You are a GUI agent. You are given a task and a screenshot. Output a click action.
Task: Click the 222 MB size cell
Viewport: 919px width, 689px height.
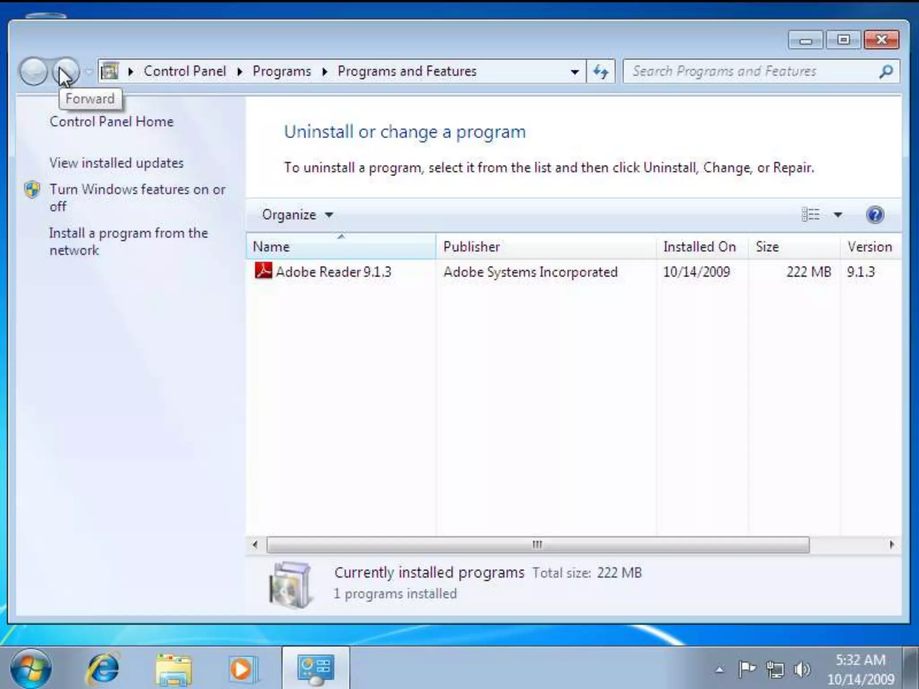click(x=809, y=272)
